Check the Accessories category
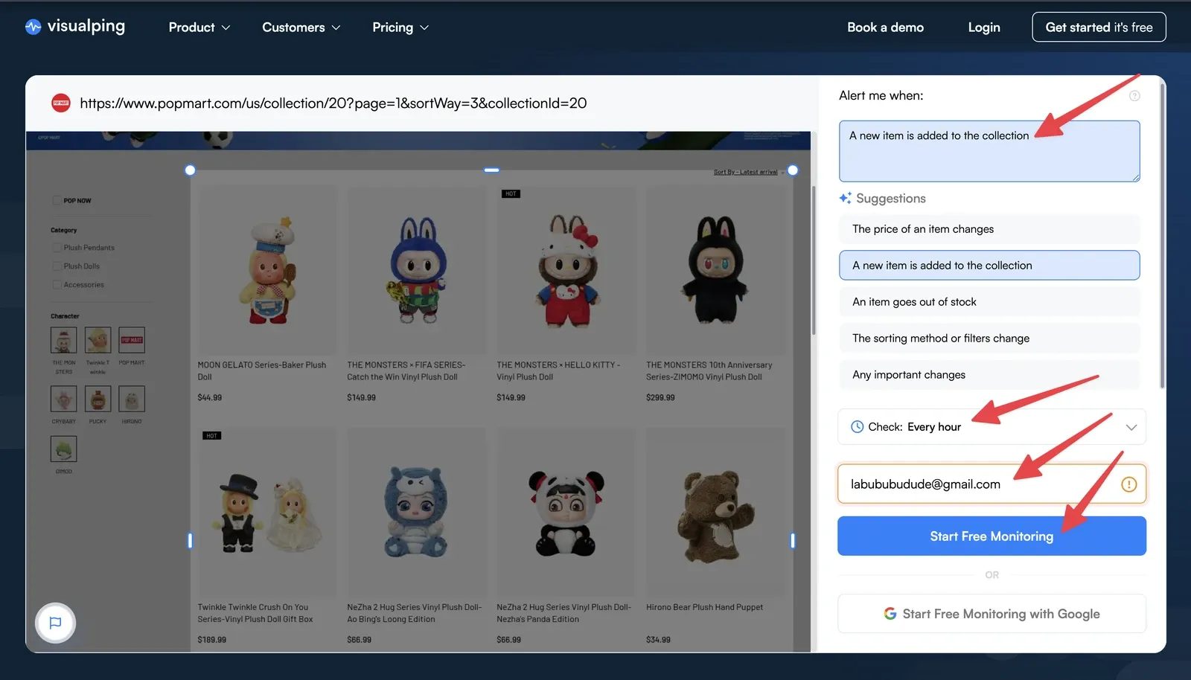The height and width of the screenshot is (680, 1191). point(57,285)
